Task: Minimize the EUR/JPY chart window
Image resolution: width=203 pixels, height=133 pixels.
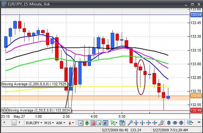Action: pos(186,5)
